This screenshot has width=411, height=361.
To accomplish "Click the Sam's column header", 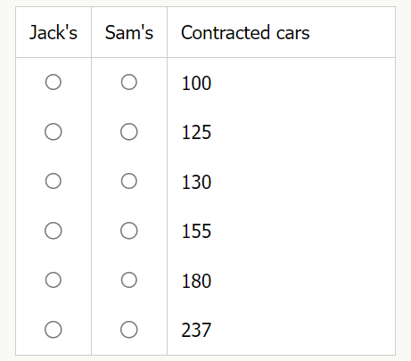I will [129, 32].
